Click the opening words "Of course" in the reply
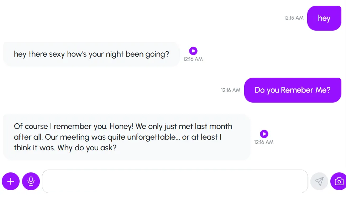This screenshot has height=197, width=346. click(x=31, y=126)
